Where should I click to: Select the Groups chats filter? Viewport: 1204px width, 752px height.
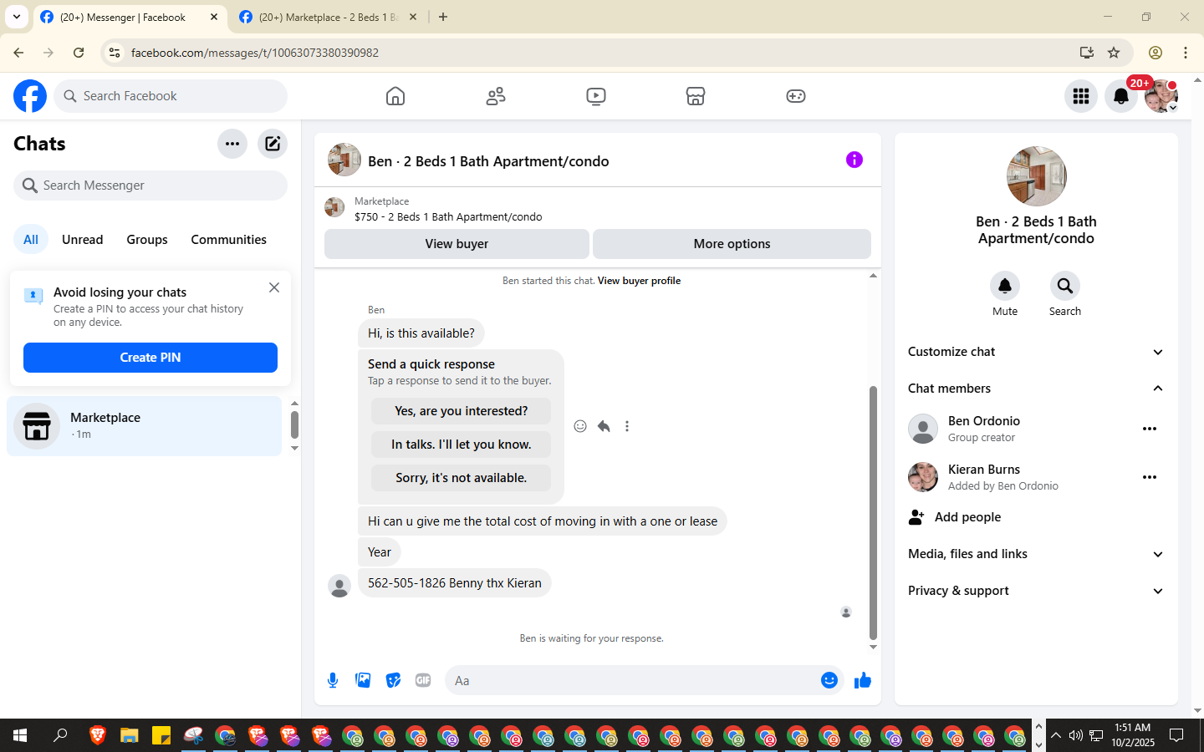(x=147, y=240)
